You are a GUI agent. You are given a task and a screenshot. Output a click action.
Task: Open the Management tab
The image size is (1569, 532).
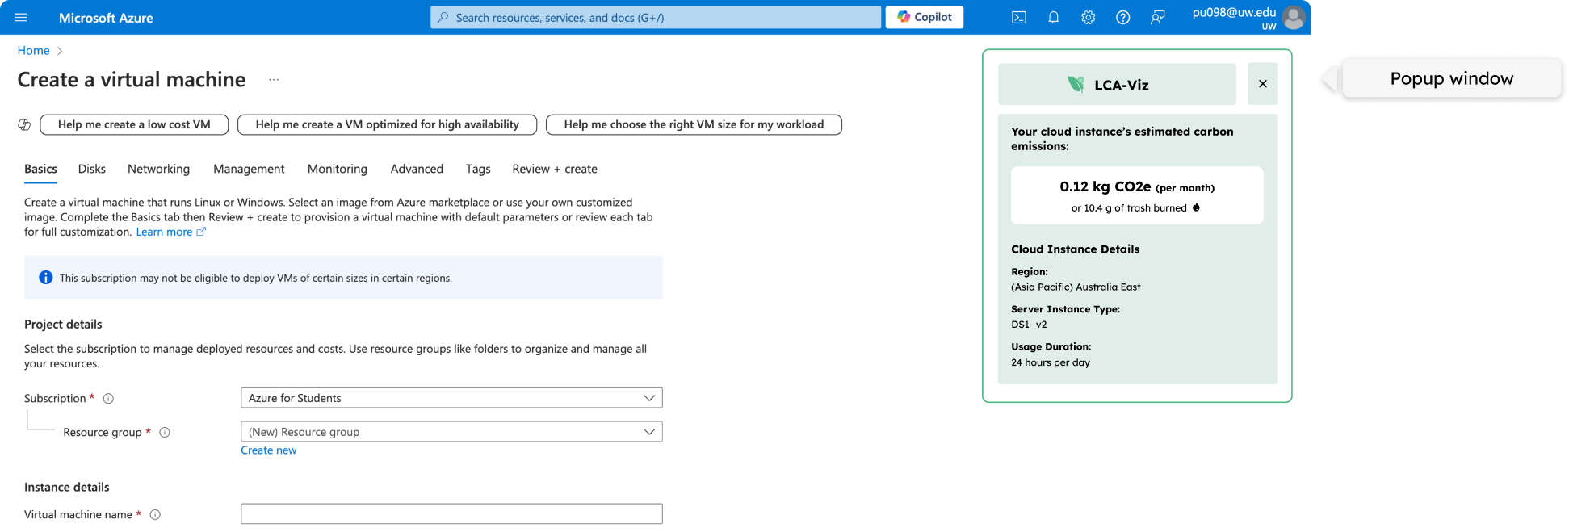[249, 169]
